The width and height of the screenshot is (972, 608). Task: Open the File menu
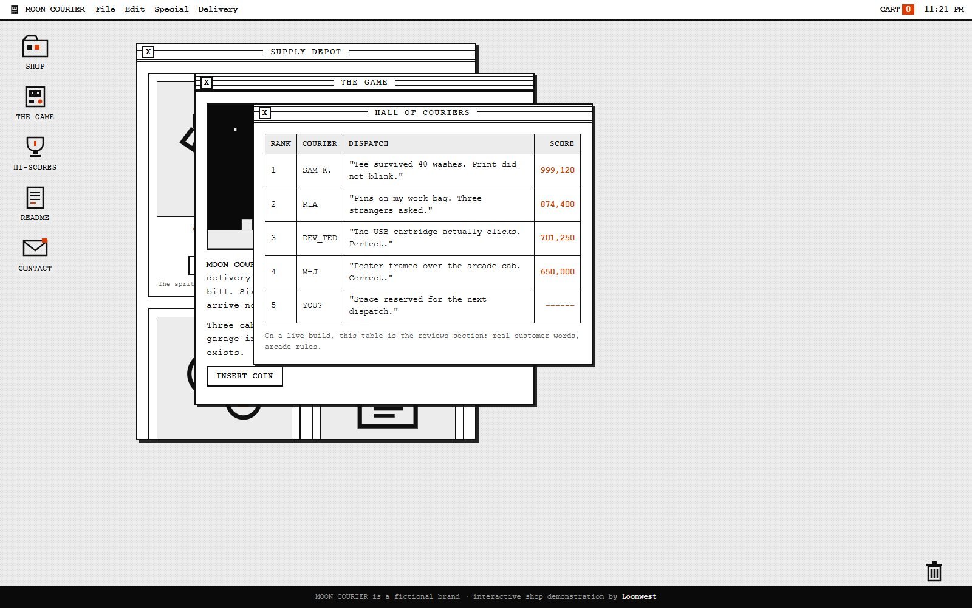tap(105, 9)
